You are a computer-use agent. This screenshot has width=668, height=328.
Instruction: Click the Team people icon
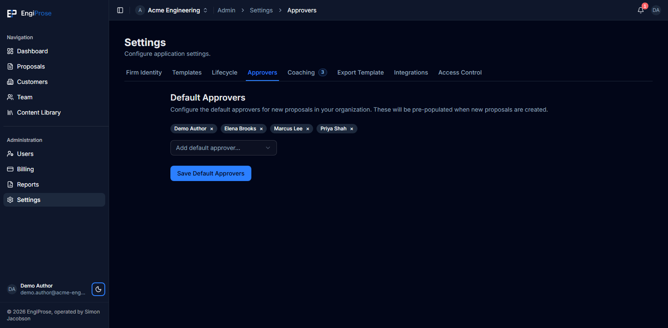click(10, 97)
